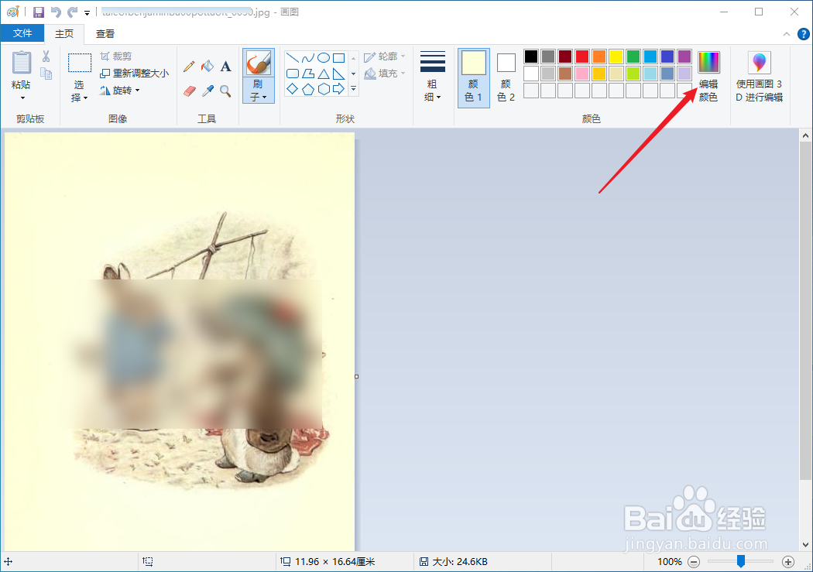
Task: Open the Customize Quick Access Toolbar dropdown
Action: tap(87, 12)
